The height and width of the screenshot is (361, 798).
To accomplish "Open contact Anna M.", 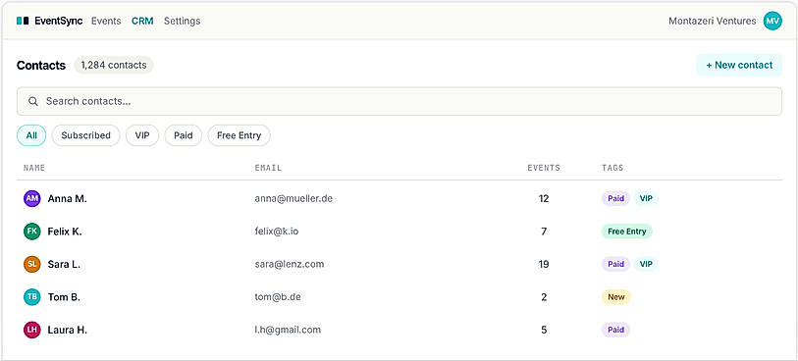I will pos(67,199).
